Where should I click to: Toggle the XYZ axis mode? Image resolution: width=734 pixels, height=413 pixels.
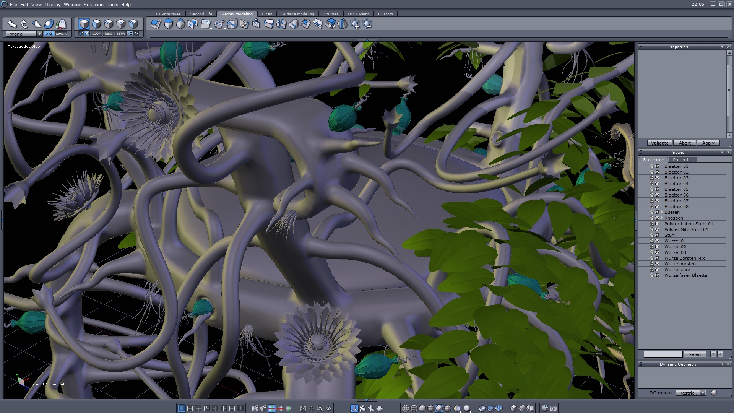pyautogui.click(x=49, y=34)
